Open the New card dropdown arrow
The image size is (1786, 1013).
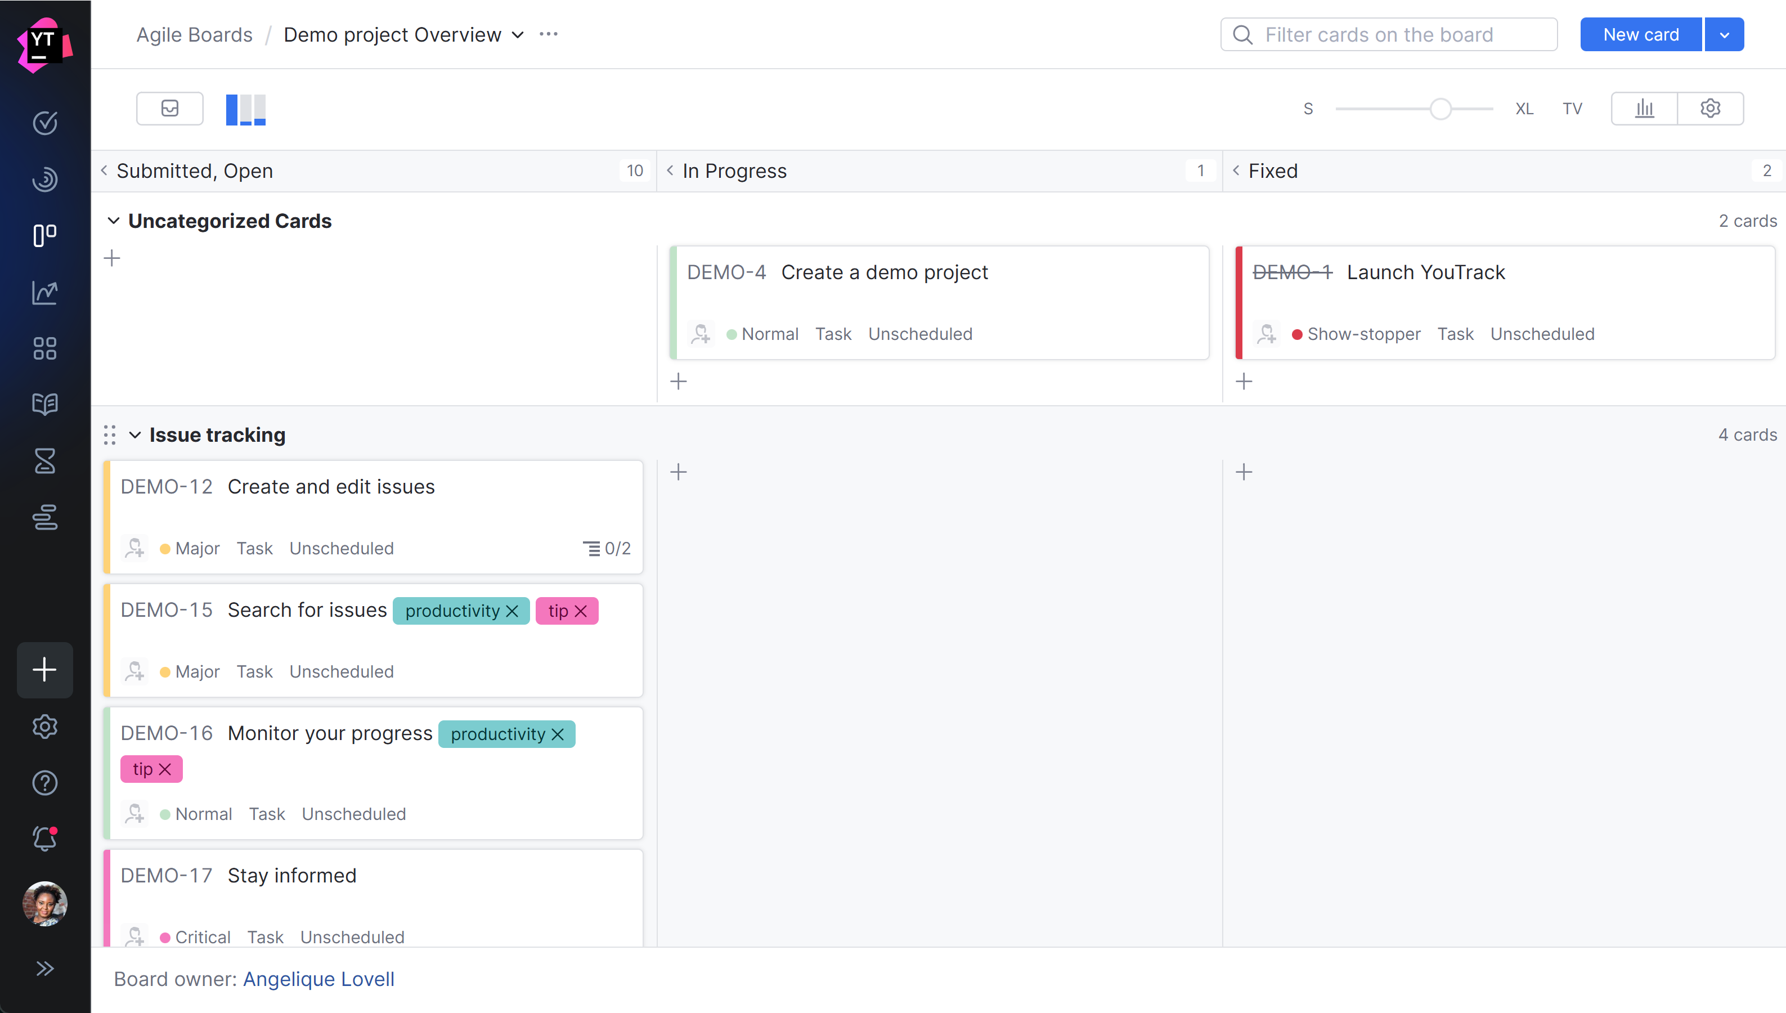[x=1724, y=34]
